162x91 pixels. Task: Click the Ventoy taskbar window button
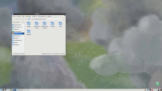click(23, 90)
